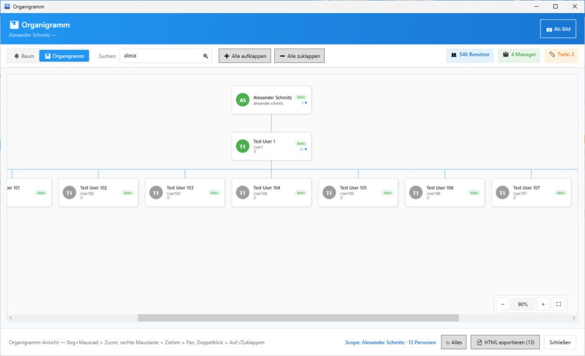The width and height of the screenshot is (585, 356).
Task: Click HTML exportieren (13) button
Action: 504,342
